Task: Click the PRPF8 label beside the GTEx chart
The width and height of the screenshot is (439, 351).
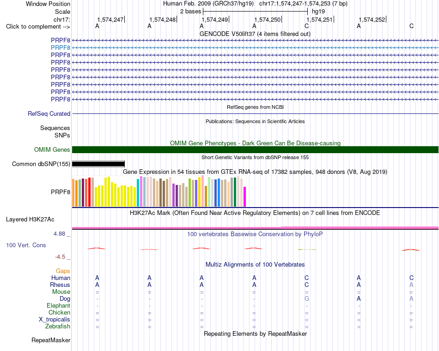Action: [61, 192]
